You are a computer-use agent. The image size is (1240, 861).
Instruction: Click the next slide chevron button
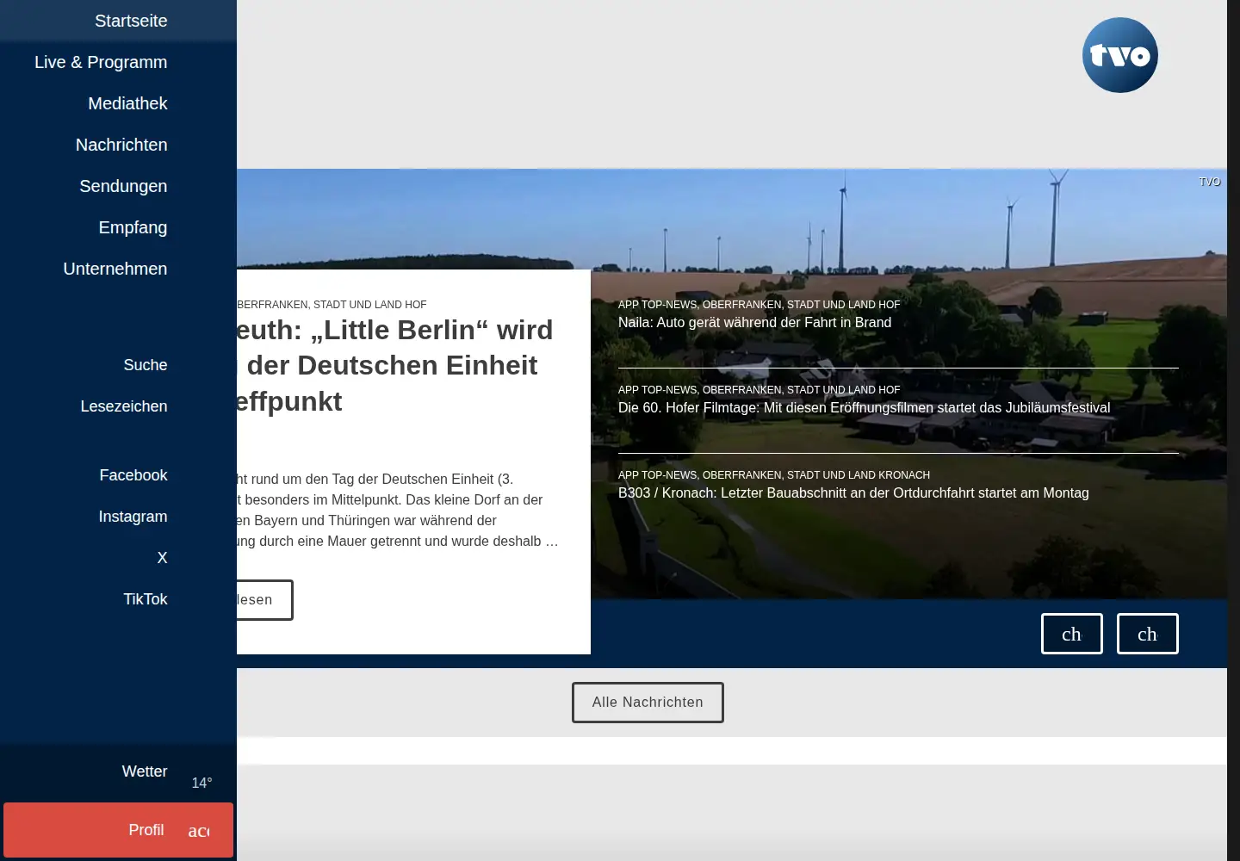pyautogui.click(x=1148, y=634)
